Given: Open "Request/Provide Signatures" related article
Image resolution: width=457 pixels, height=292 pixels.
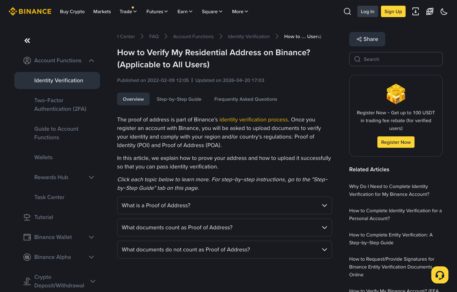Looking at the screenshot, I should pos(392,267).
